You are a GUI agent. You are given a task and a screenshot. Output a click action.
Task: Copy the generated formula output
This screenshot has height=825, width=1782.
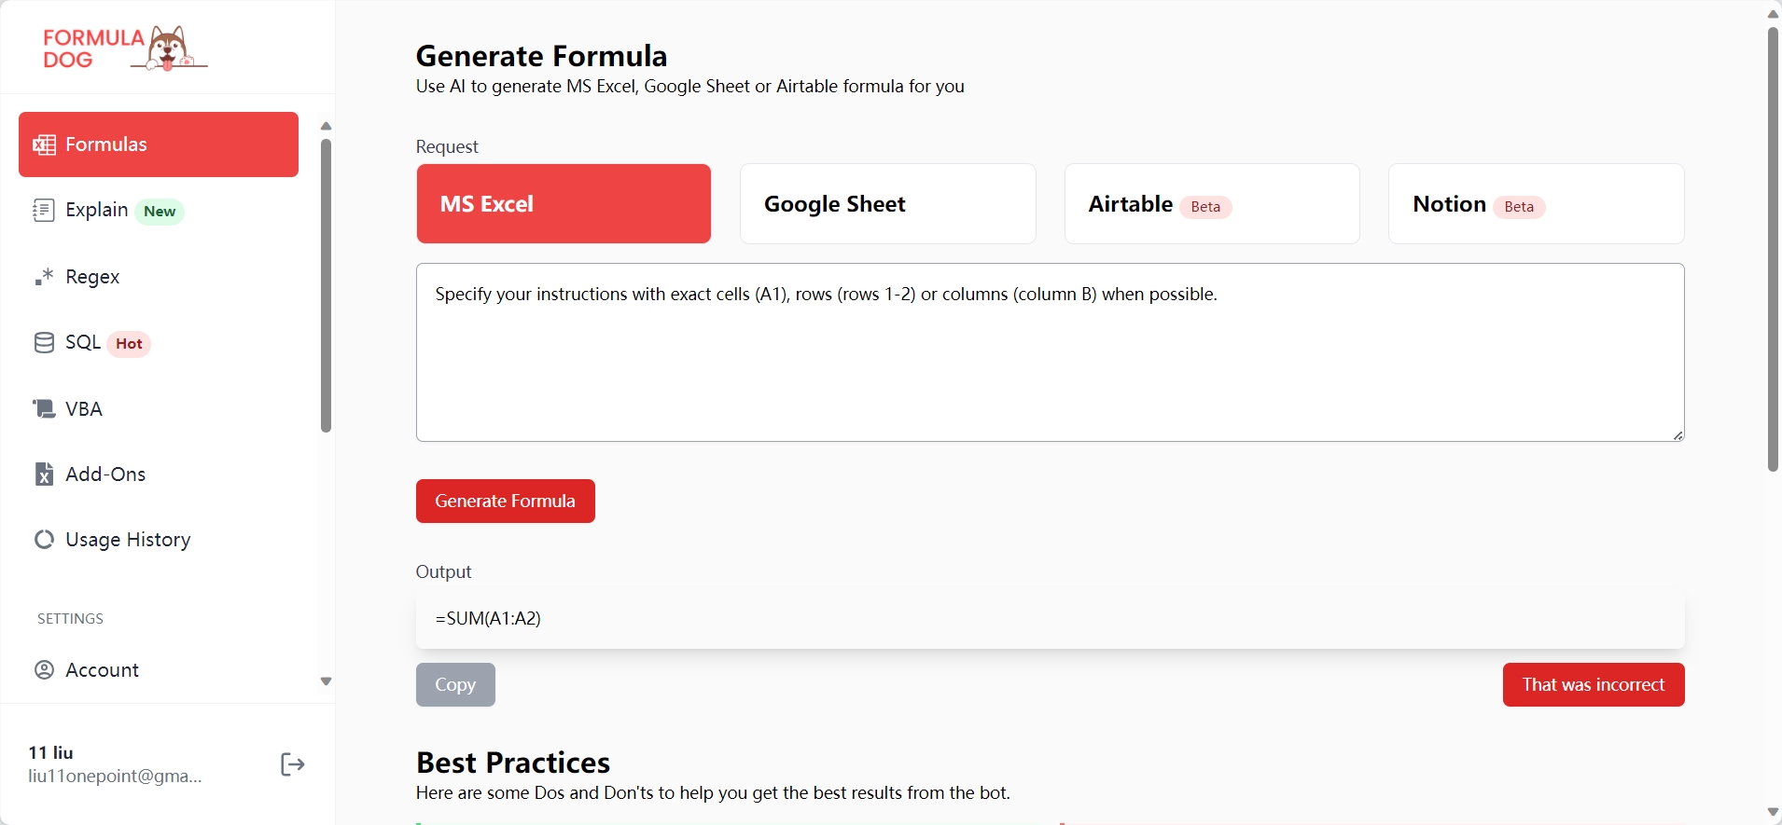coord(455,685)
